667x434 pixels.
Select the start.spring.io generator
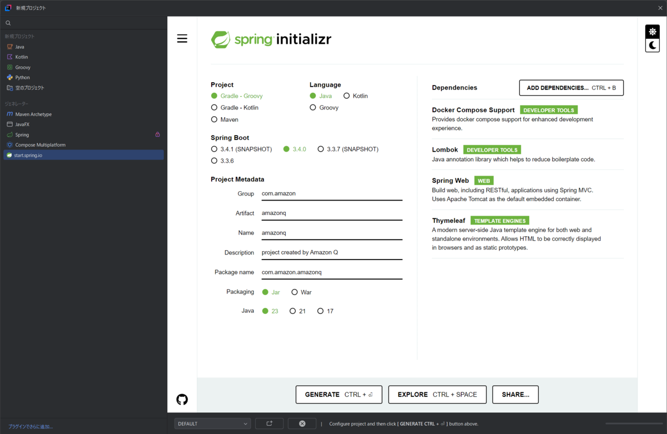pos(83,155)
